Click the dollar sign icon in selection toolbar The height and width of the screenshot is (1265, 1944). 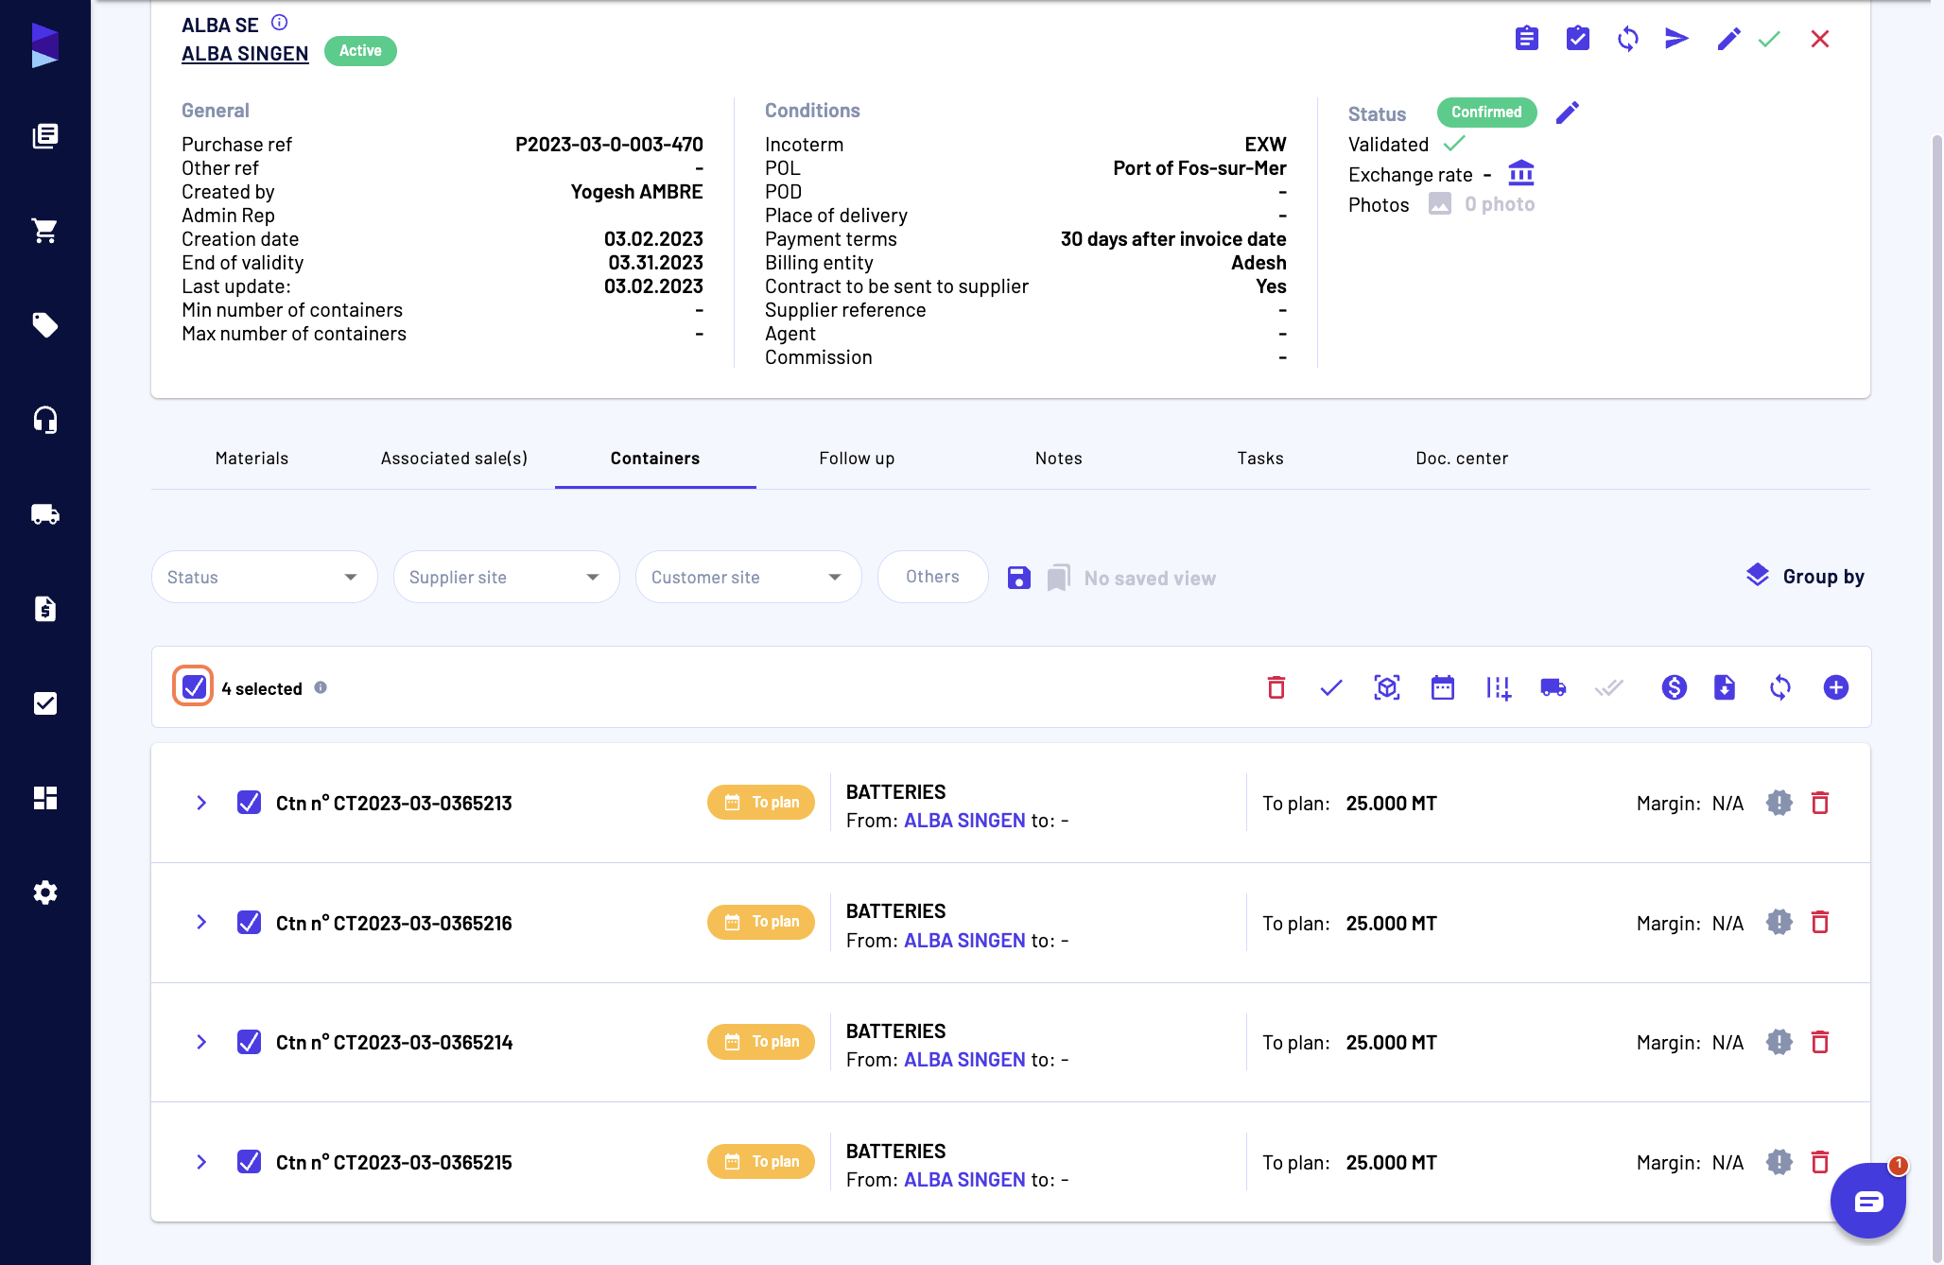click(x=1674, y=687)
